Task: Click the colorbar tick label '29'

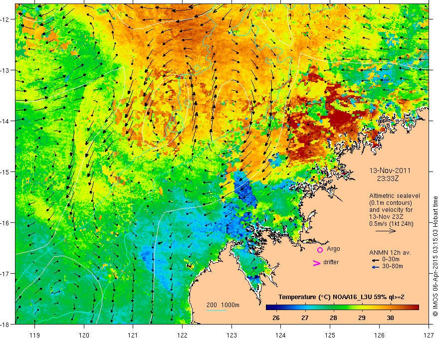Action: [362, 318]
